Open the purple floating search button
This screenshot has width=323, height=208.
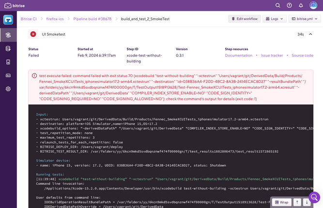click(x=314, y=197)
